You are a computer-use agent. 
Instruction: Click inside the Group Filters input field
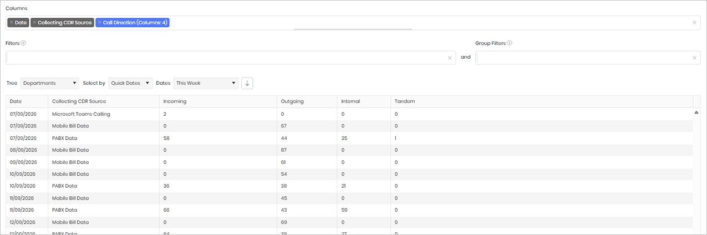coord(588,58)
